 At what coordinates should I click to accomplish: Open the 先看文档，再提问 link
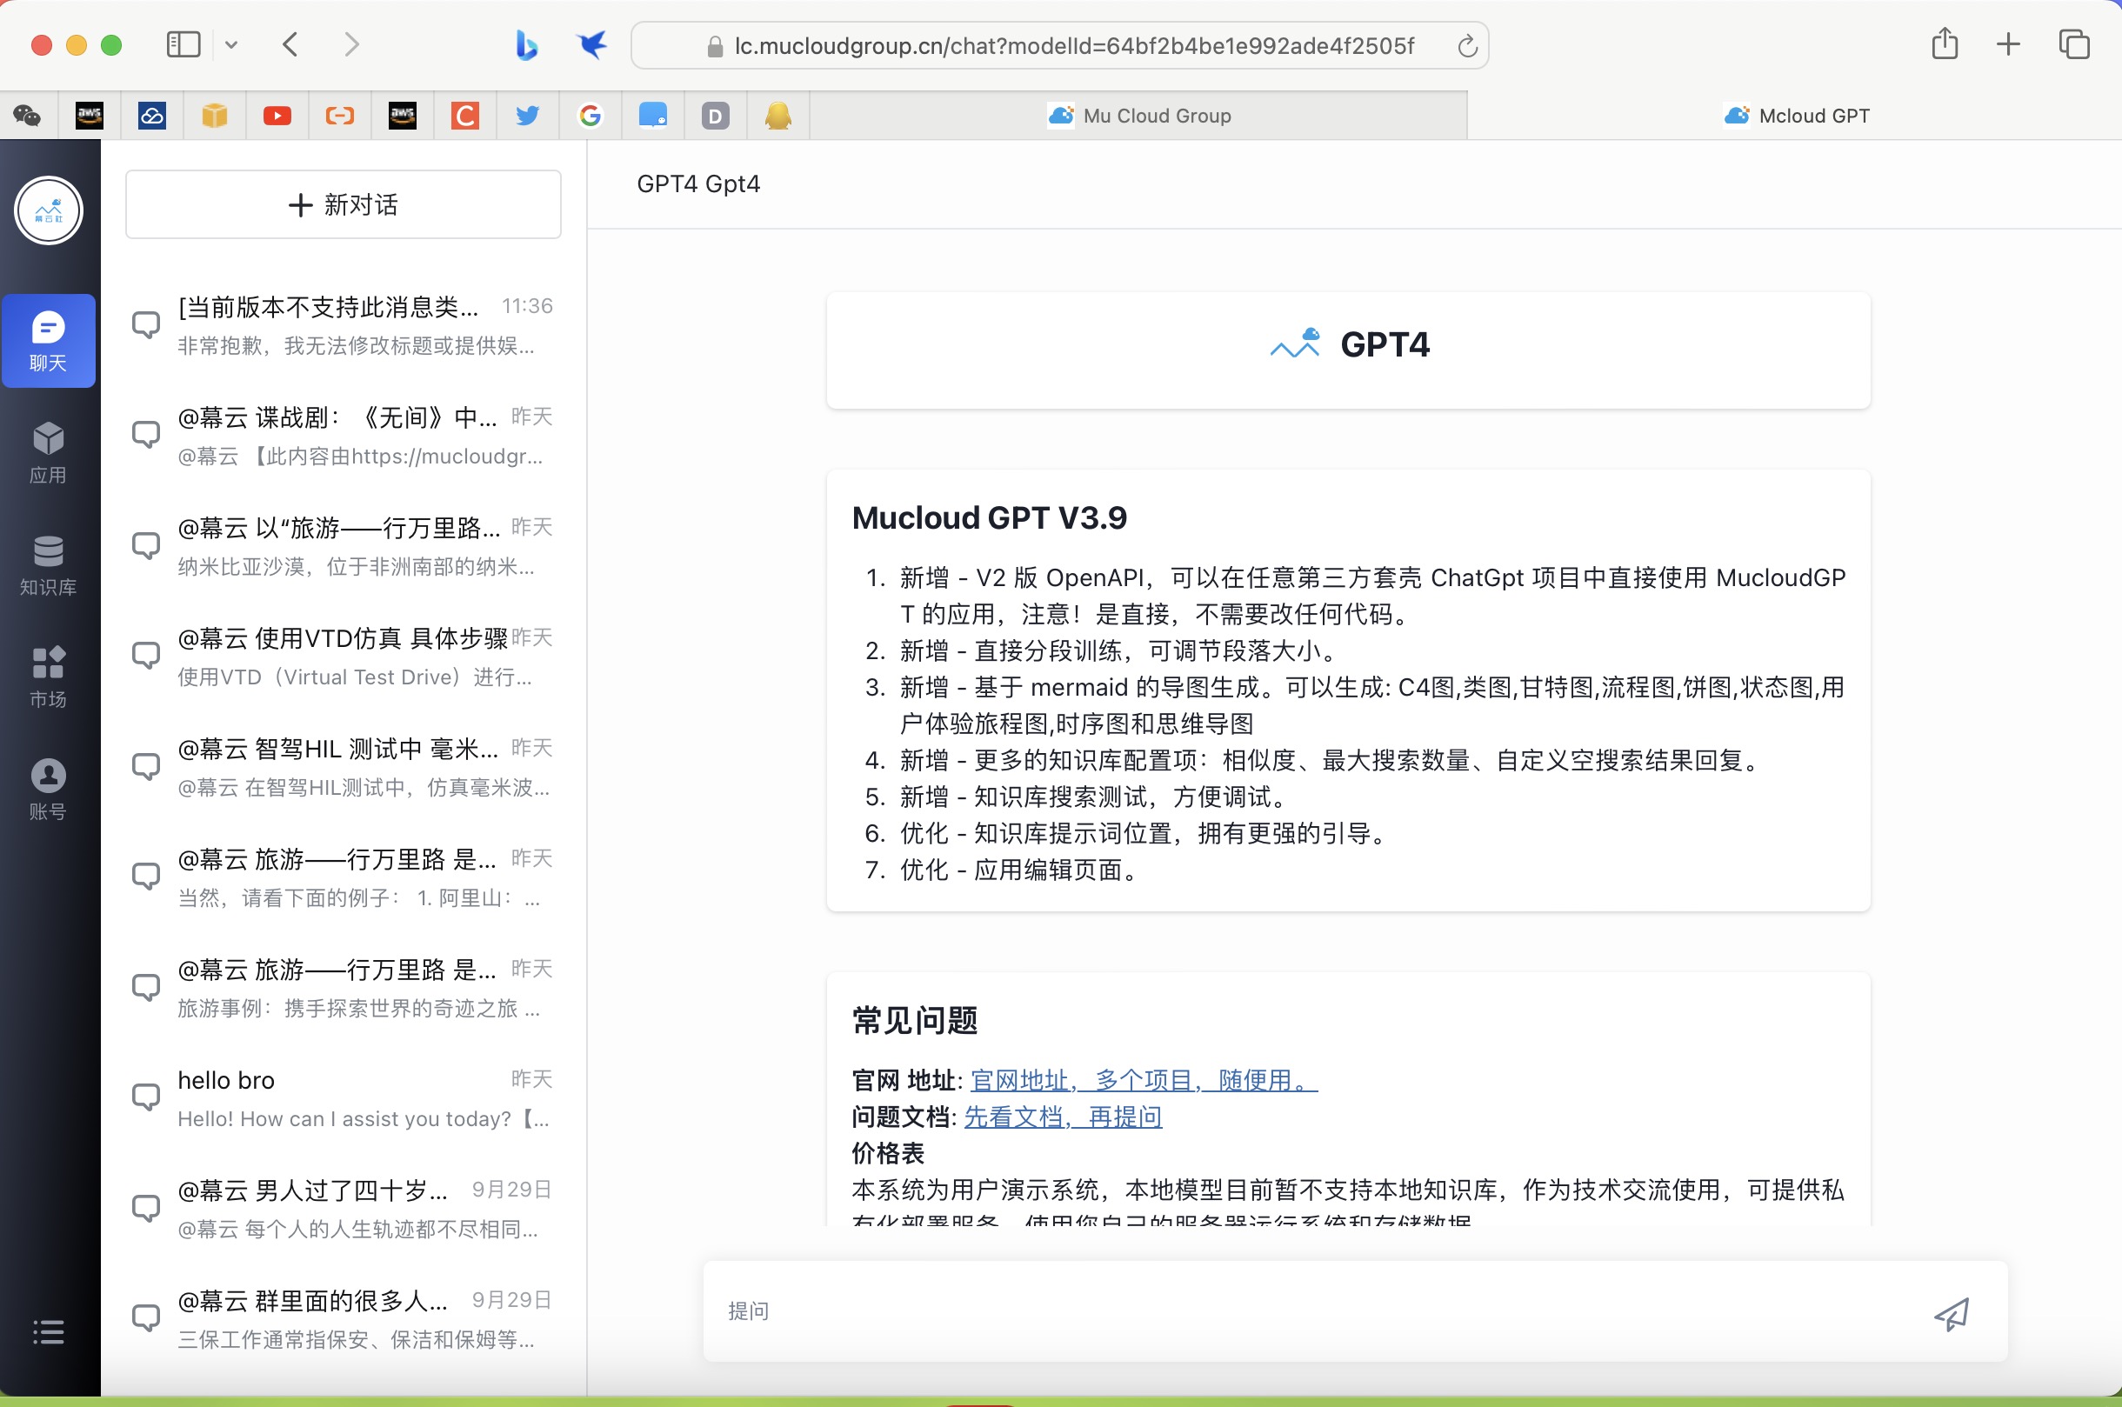tap(1064, 1117)
